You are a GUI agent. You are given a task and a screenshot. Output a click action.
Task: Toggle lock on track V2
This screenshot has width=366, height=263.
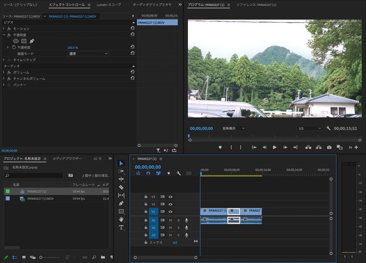click(x=146, y=204)
